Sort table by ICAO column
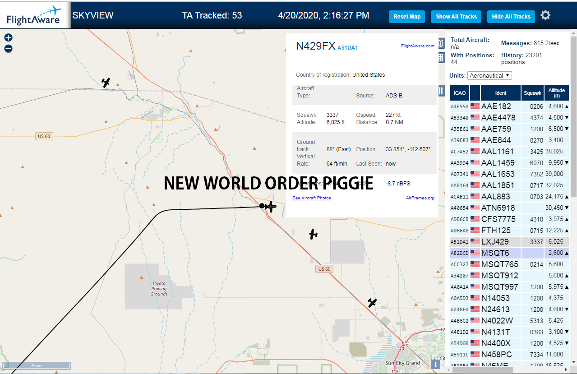 pyautogui.click(x=460, y=93)
